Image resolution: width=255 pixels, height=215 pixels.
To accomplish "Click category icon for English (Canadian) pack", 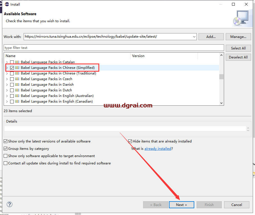I will tap(17, 101).
